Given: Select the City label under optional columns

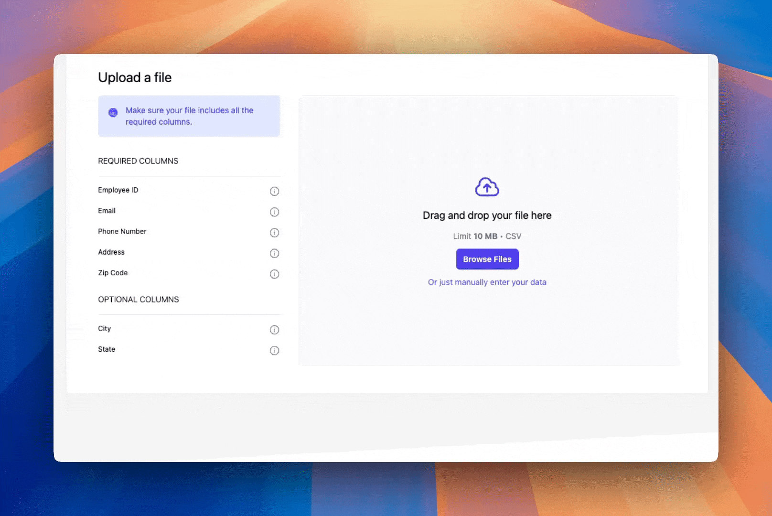Looking at the screenshot, I should click(104, 329).
